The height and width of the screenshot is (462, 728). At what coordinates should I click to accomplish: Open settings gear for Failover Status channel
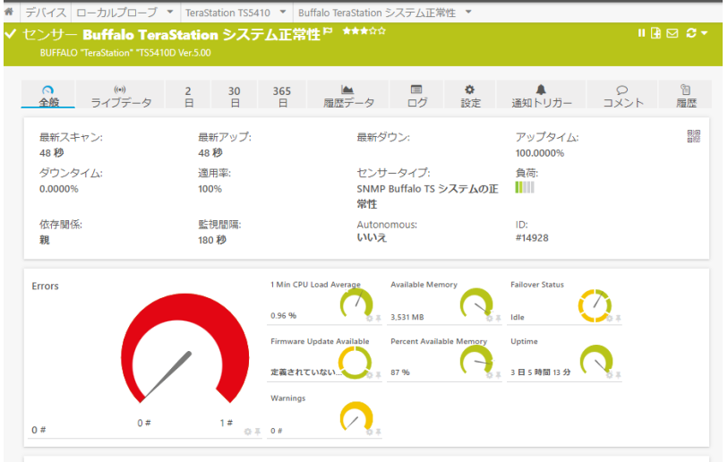coord(610,319)
